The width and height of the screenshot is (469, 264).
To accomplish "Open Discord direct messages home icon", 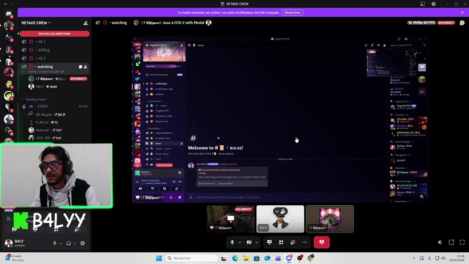I will (x=9, y=14).
